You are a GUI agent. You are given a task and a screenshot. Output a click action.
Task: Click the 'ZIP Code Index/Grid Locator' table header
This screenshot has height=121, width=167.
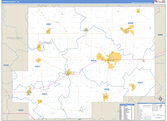click(127, 105)
